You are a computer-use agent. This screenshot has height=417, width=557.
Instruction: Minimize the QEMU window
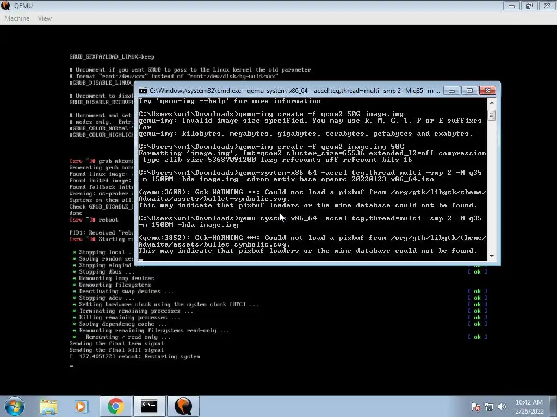[511, 5]
